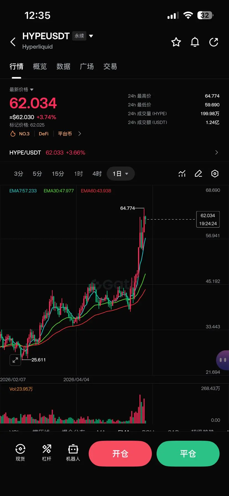Switch to 数据 tab
Viewport: 229px width, 496px height.
pyautogui.click(x=63, y=66)
